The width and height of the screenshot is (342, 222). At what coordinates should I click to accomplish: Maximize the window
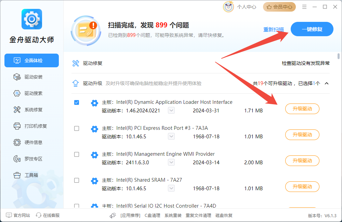325,7
